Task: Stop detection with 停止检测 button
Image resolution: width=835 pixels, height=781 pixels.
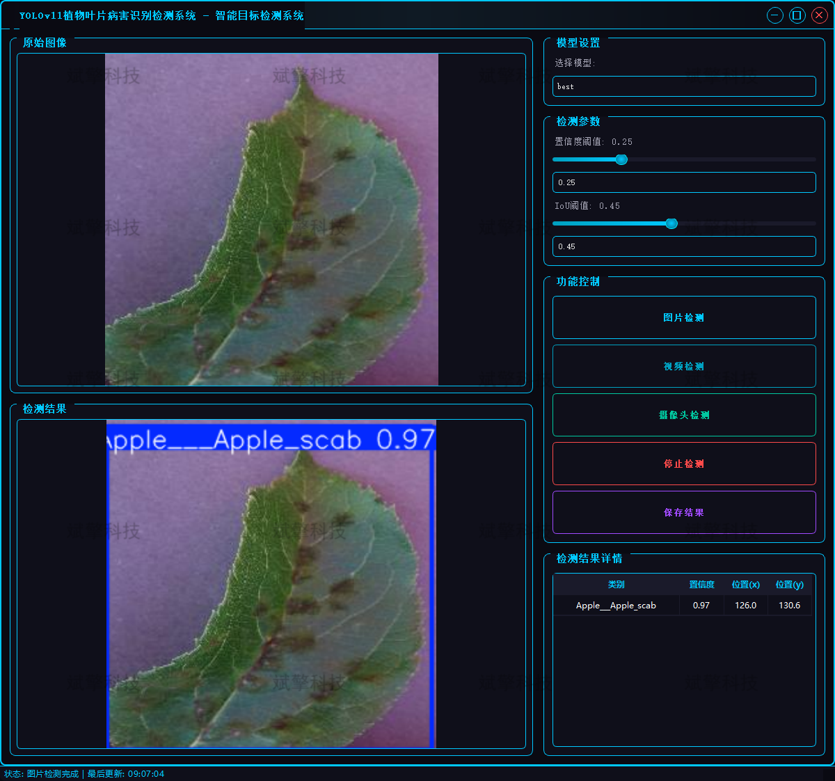Action: (x=684, y=464)
